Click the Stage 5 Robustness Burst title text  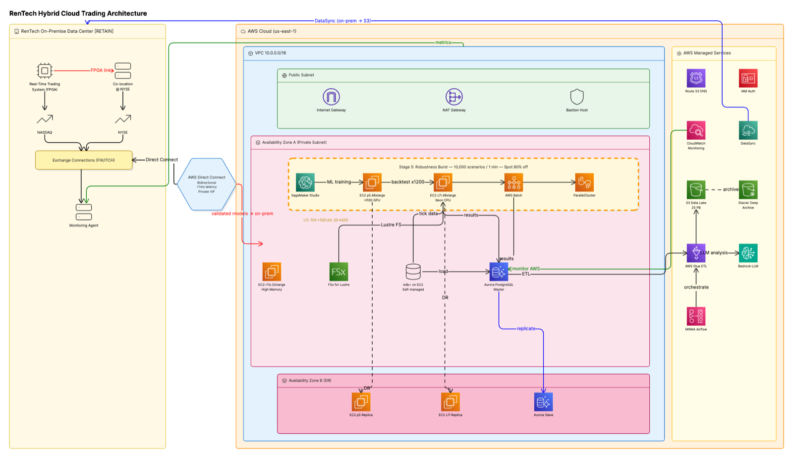click(463, 167)
